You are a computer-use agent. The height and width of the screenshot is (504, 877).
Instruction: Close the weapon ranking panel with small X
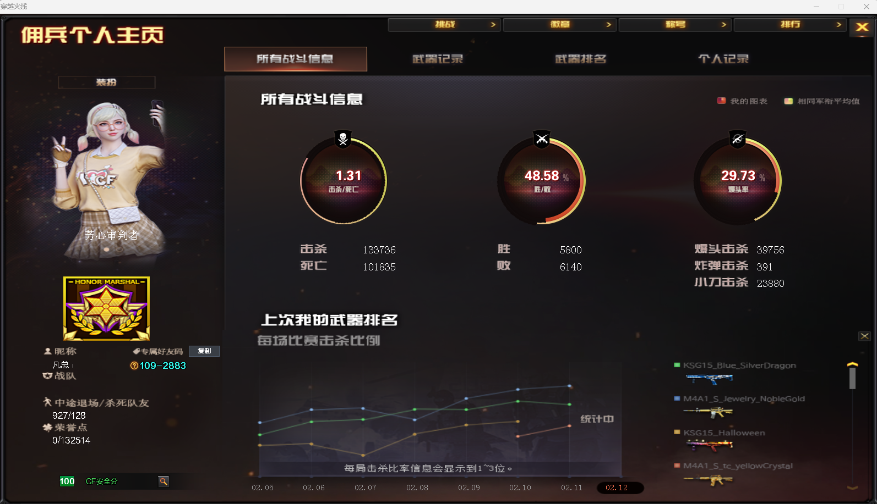864,336
